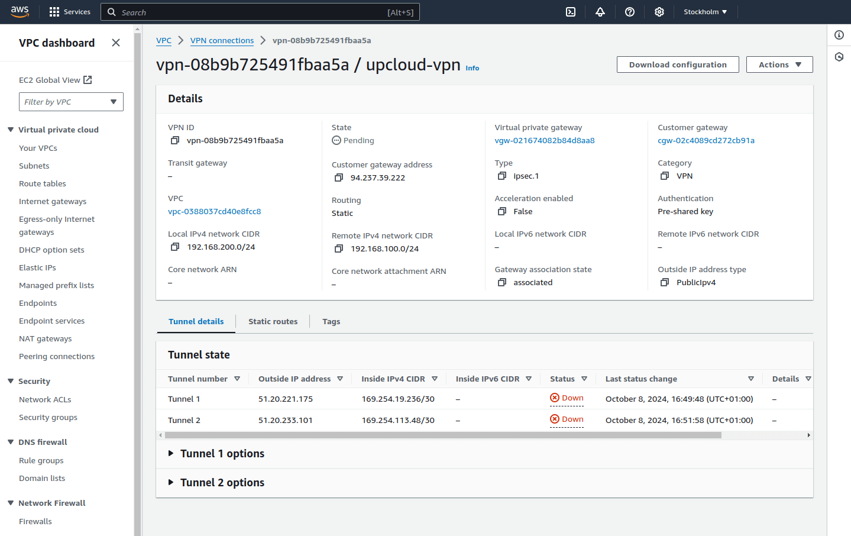Copy the VPN ID value
Screen dimensions: 851x536
[x=175, y=140]
